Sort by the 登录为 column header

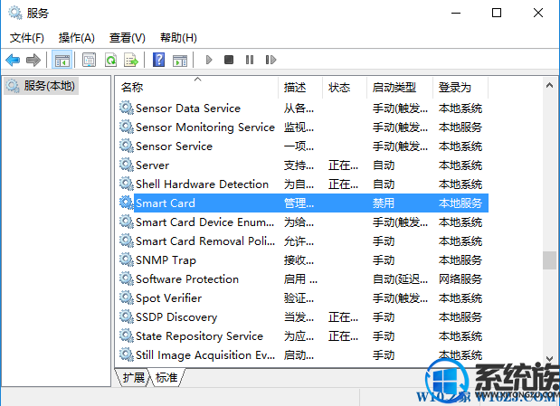(x=460, y=88)
